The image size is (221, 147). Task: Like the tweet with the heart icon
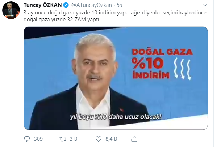pos(99,139)
